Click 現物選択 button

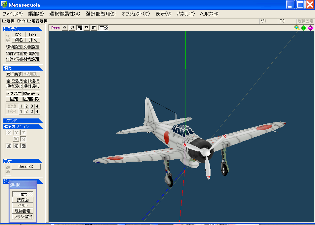14,86
